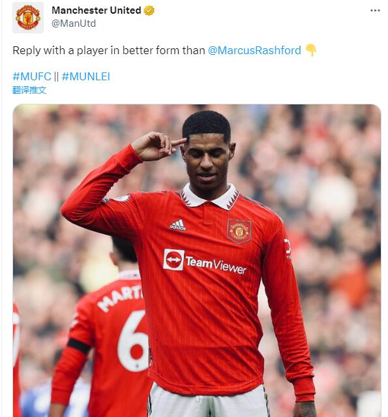The height and width of the screenshot is (417, 388).
Task: Click the white shirt collar in photo
Action: [x=210, y=196]
